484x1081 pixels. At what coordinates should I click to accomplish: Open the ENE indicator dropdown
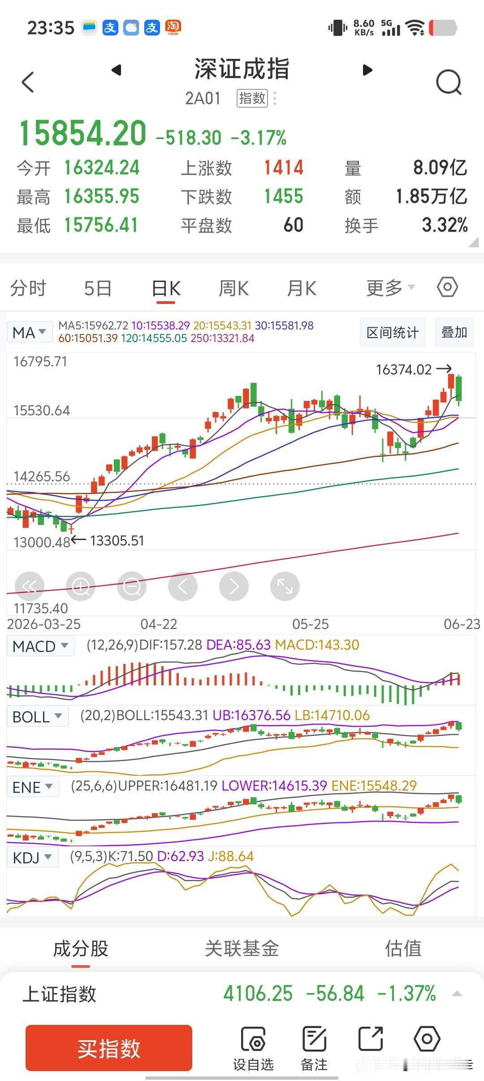(33, 787)
